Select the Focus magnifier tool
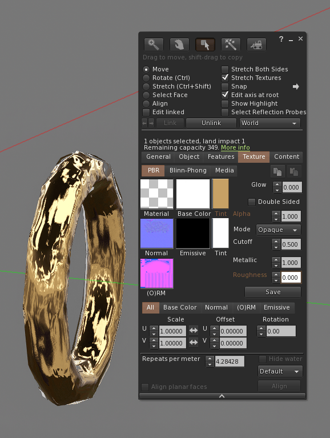The image size is (330, 438). (x=154, y=45)
